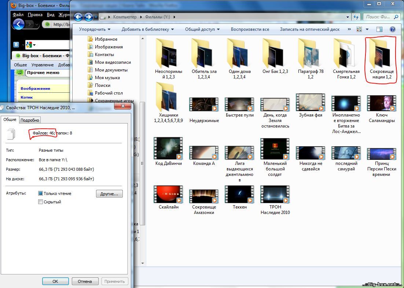
Task: Focus the Explorer search field
Action: [x=382, y=17]
